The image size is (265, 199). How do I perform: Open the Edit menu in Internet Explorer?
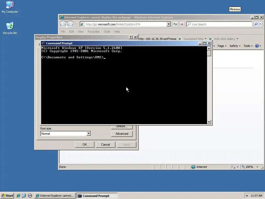pos(71,32)
